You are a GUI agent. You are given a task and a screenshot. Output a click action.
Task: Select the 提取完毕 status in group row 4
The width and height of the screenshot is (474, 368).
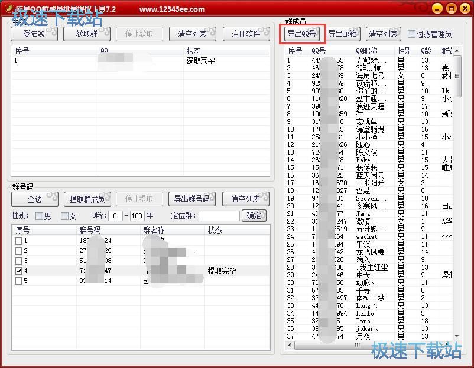tap(222, 271)
